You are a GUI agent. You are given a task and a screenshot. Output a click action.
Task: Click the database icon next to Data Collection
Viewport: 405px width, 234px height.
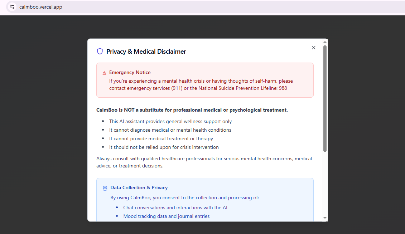pos(105,188)
